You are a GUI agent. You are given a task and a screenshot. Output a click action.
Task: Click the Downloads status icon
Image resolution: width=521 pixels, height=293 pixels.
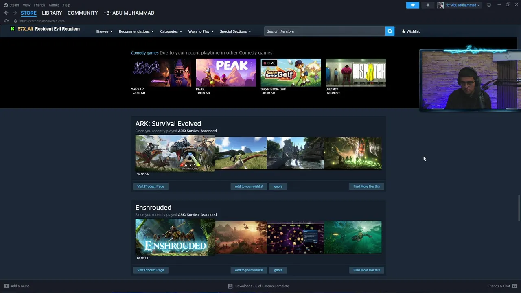click(x=230, y=286)
